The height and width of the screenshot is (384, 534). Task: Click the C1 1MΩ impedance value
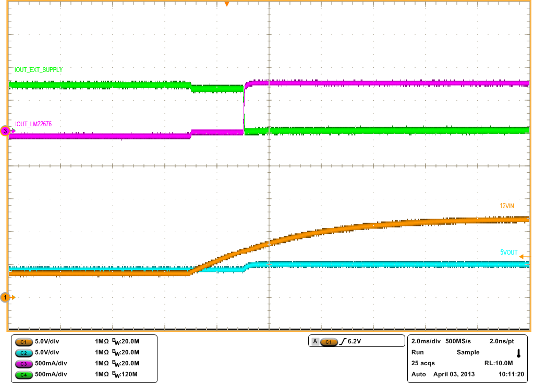102,341
